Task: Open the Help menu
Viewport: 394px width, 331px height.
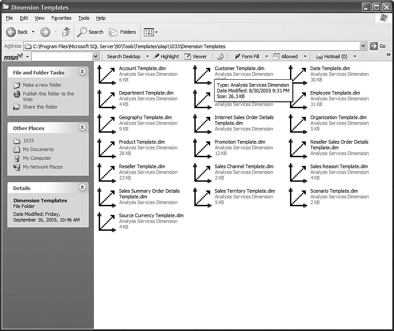Action: (101, 18)
